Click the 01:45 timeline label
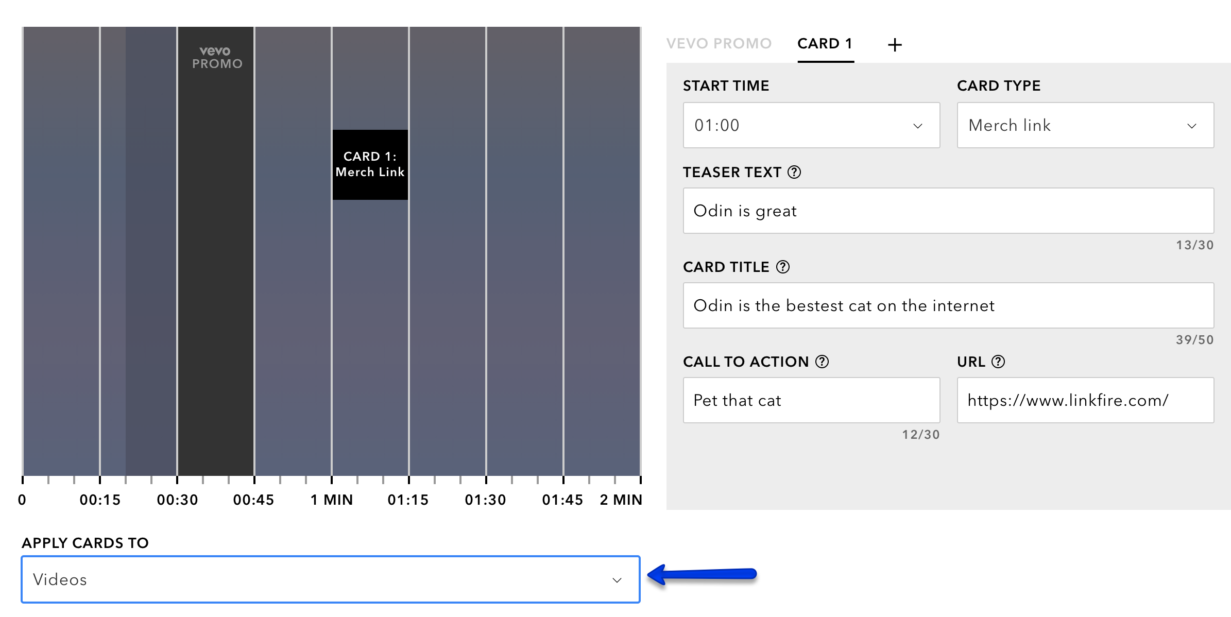The image size is (1231, 617). pos(562,500)
